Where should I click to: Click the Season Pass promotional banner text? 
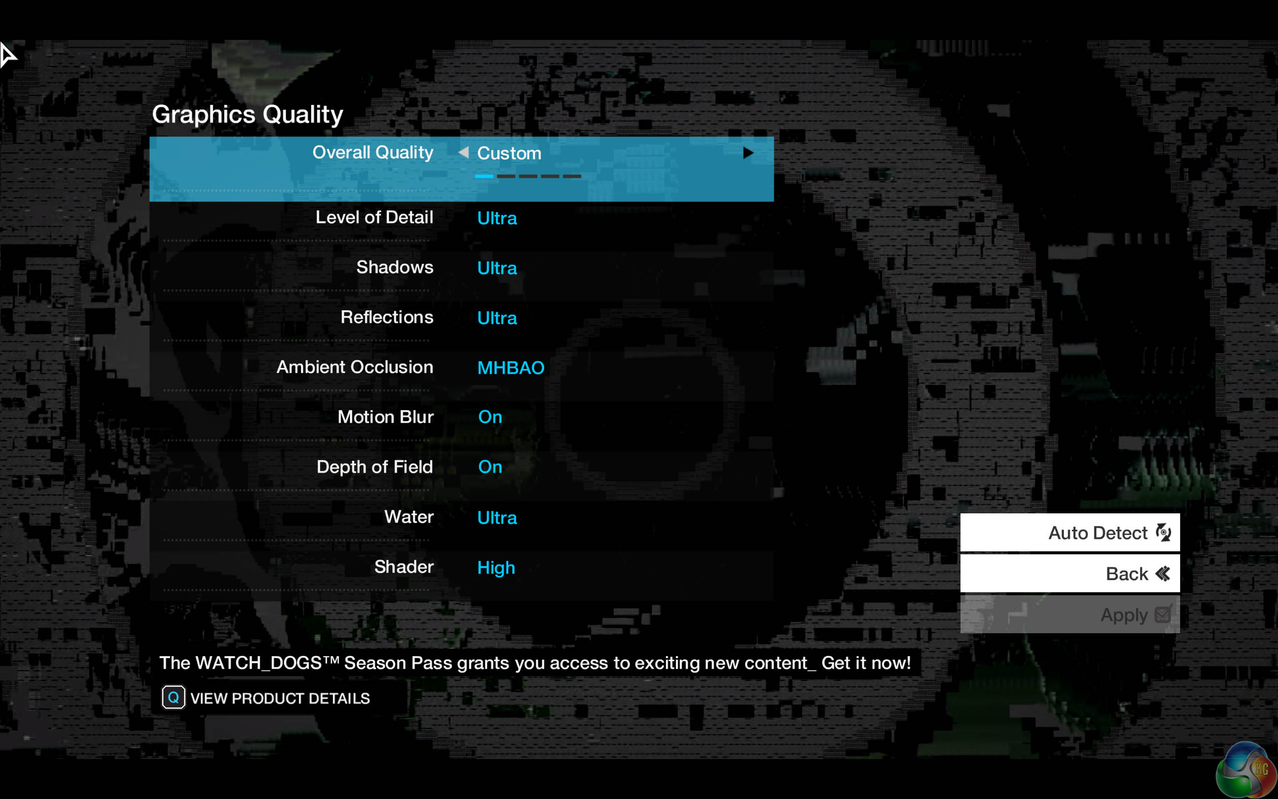(x=535, y=663)
